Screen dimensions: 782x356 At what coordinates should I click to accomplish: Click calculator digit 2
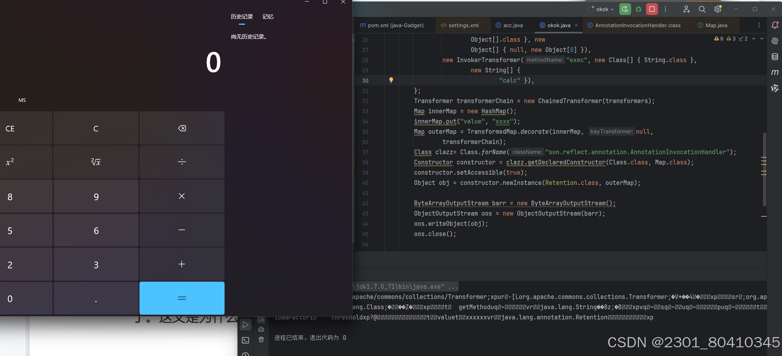[26, 264]
